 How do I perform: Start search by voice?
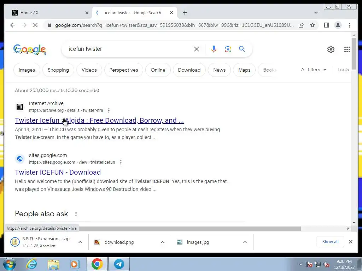tap(214, 49)
